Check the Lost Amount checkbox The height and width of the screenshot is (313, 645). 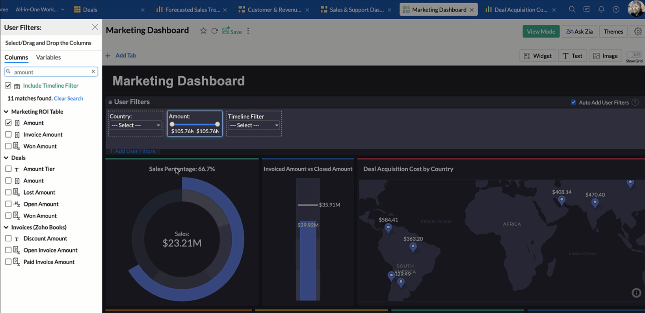8,192
